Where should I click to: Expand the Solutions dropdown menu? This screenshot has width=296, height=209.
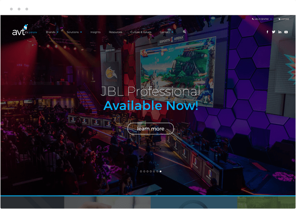coord(74,32)
